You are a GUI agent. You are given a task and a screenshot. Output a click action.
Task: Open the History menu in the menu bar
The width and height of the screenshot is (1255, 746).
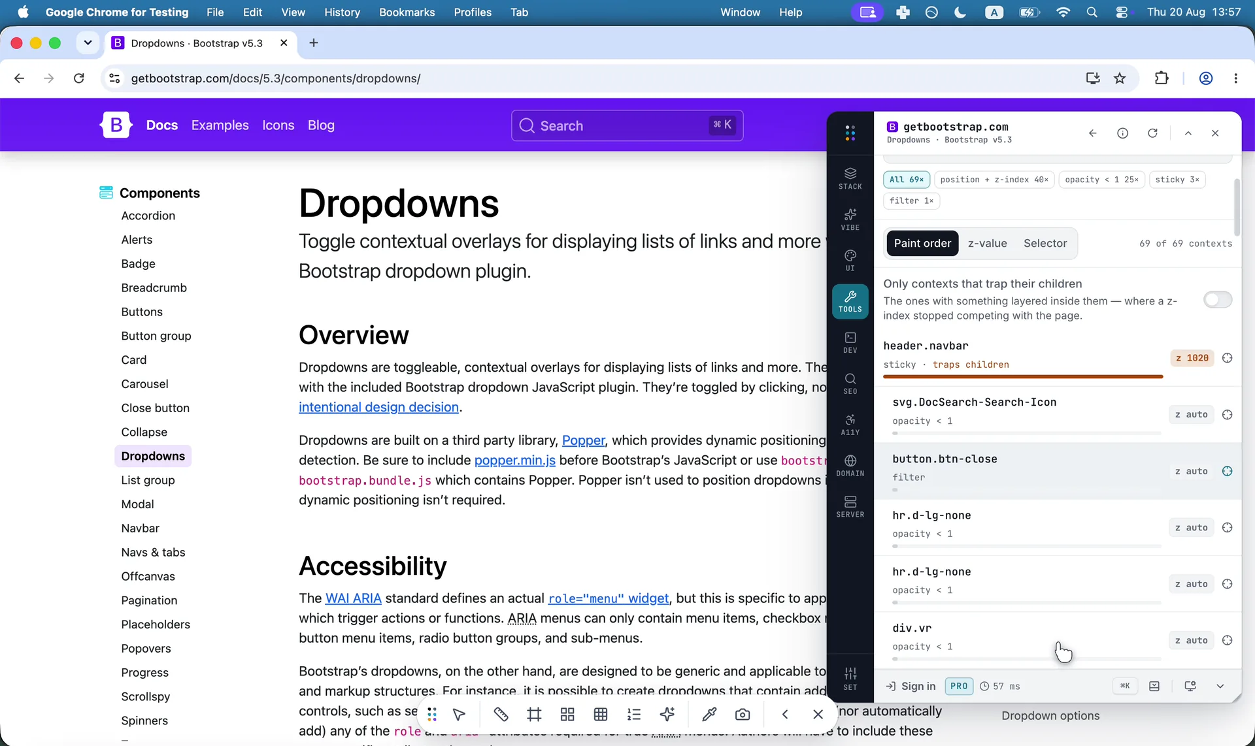coord(342,12)
